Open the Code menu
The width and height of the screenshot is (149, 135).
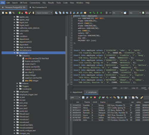[x=65, y=3]
